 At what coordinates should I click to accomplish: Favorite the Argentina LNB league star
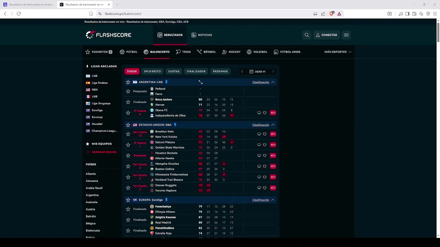(x=128, y=82)
